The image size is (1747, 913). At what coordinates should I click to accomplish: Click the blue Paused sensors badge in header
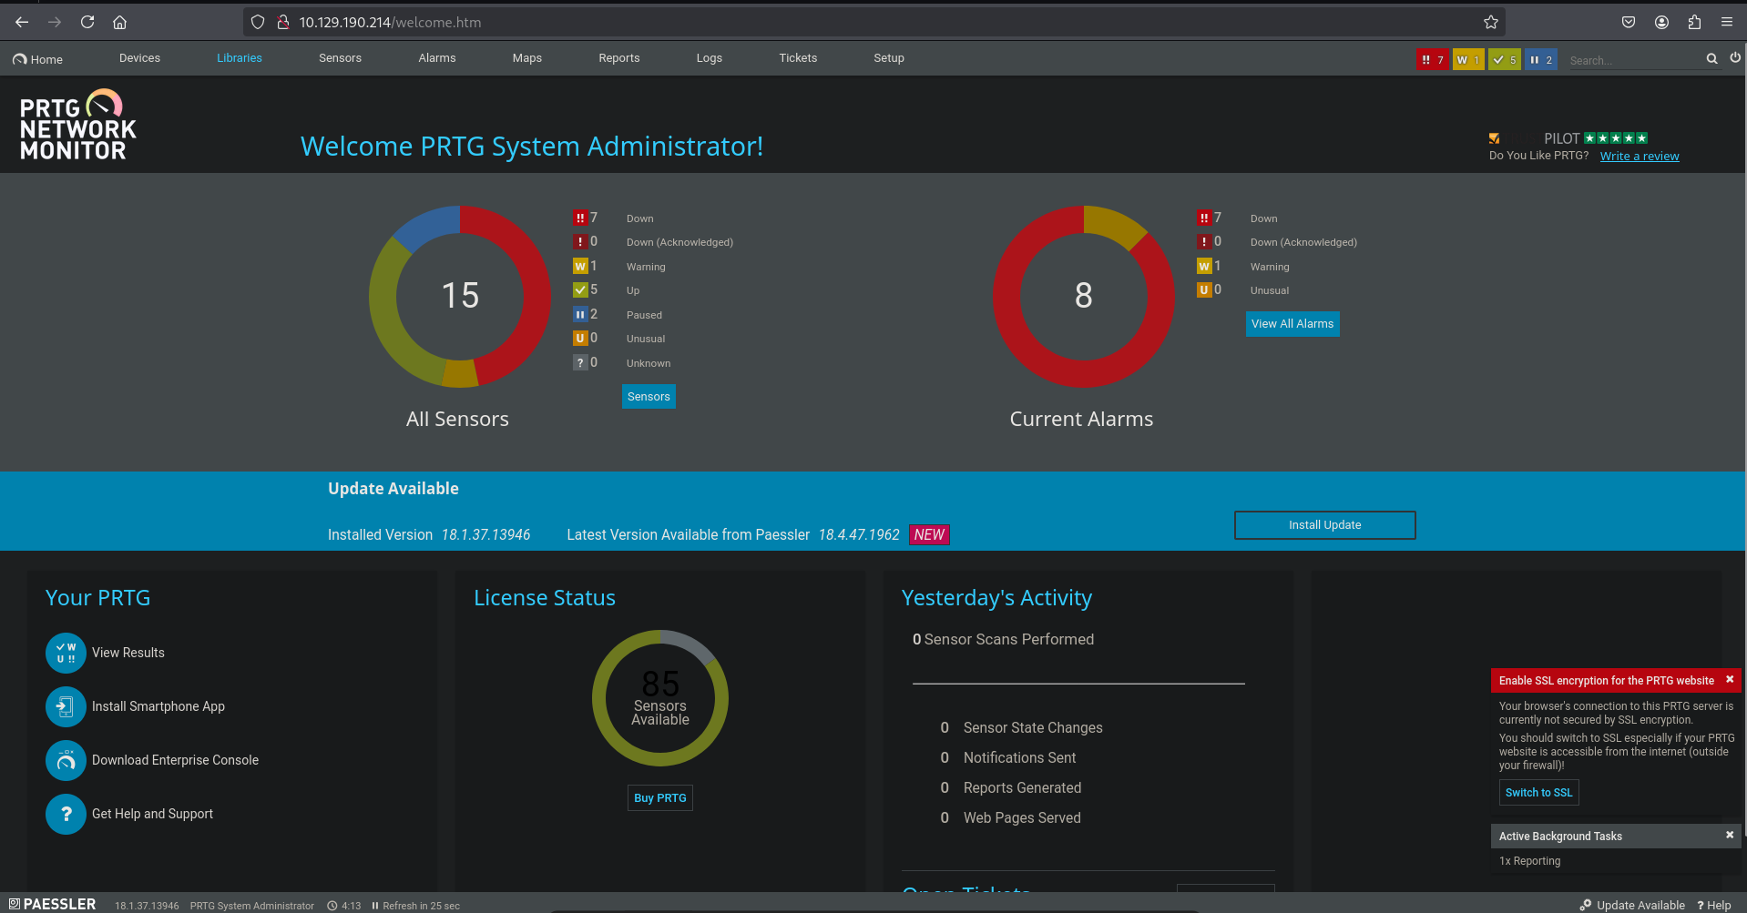click(1540, 60)
